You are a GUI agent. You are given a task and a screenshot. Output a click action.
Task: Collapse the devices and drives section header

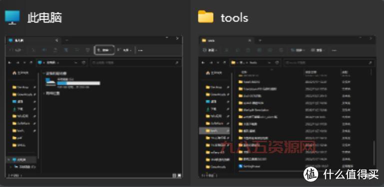[x=54, y=73]
